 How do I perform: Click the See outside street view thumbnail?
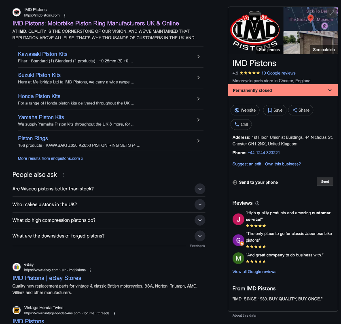coord(310,43)
